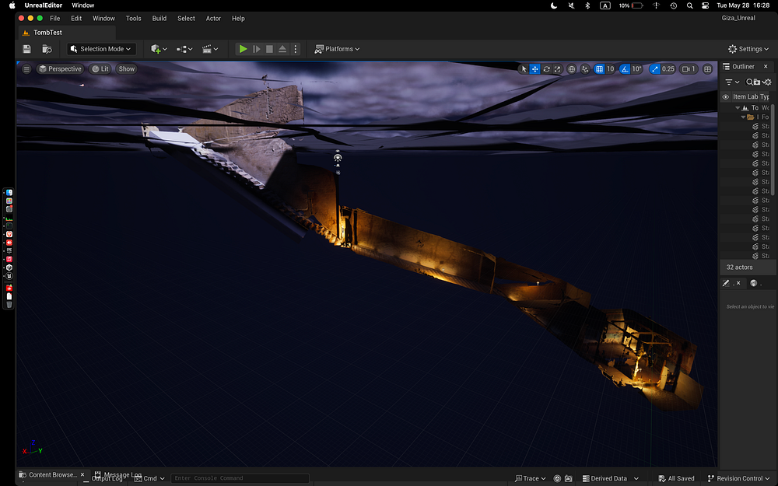Click the Lit view mode button

point(100,69)
